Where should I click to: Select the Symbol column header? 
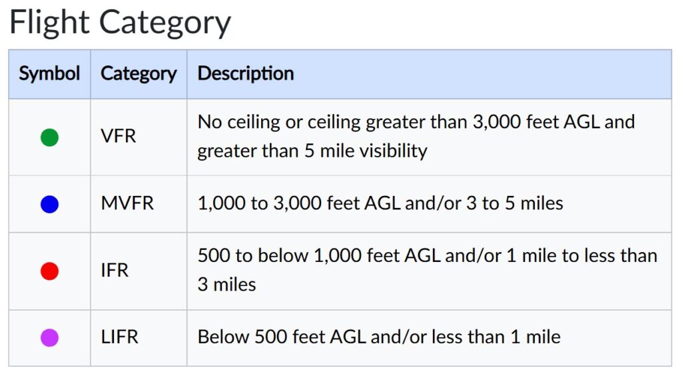click(49, 73)
